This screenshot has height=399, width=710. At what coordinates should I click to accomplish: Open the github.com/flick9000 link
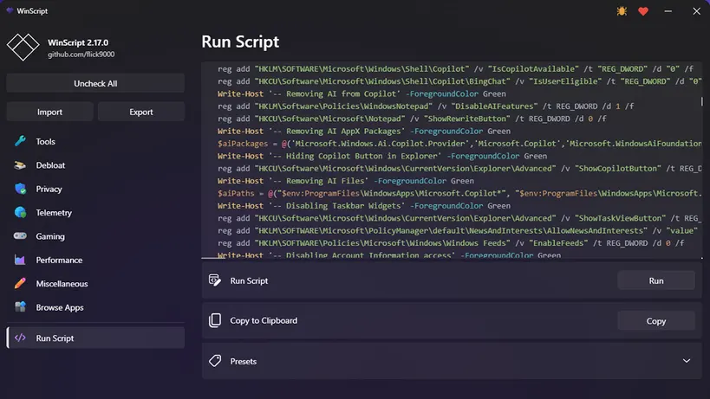click(x=81, y=55)
